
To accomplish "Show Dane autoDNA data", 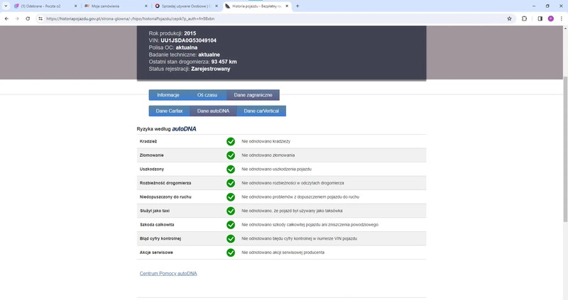I will (213, 111).
